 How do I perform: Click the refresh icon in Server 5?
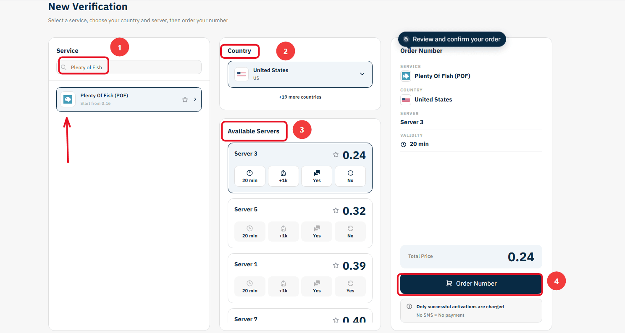coord(350,229)
